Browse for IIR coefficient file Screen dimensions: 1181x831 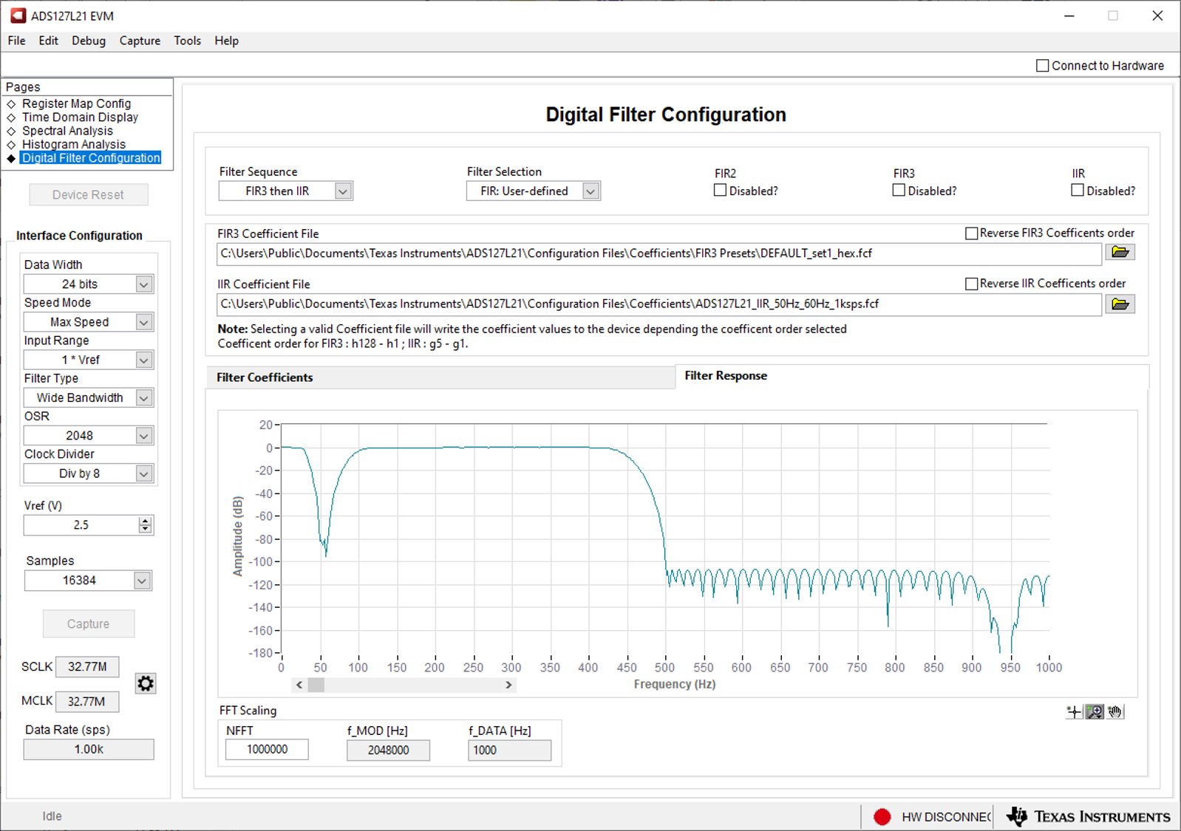coord(1120,304)
